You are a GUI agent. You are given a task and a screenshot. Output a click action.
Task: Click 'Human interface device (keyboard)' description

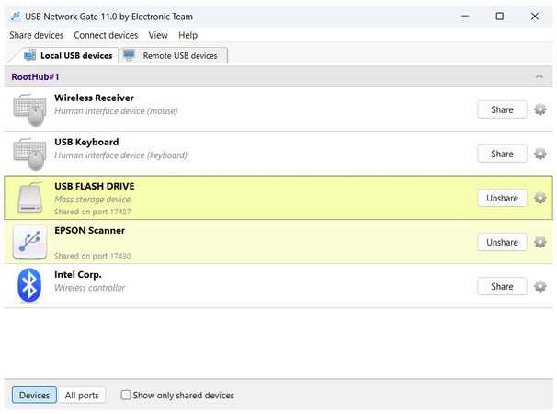(x=120, y=155)
